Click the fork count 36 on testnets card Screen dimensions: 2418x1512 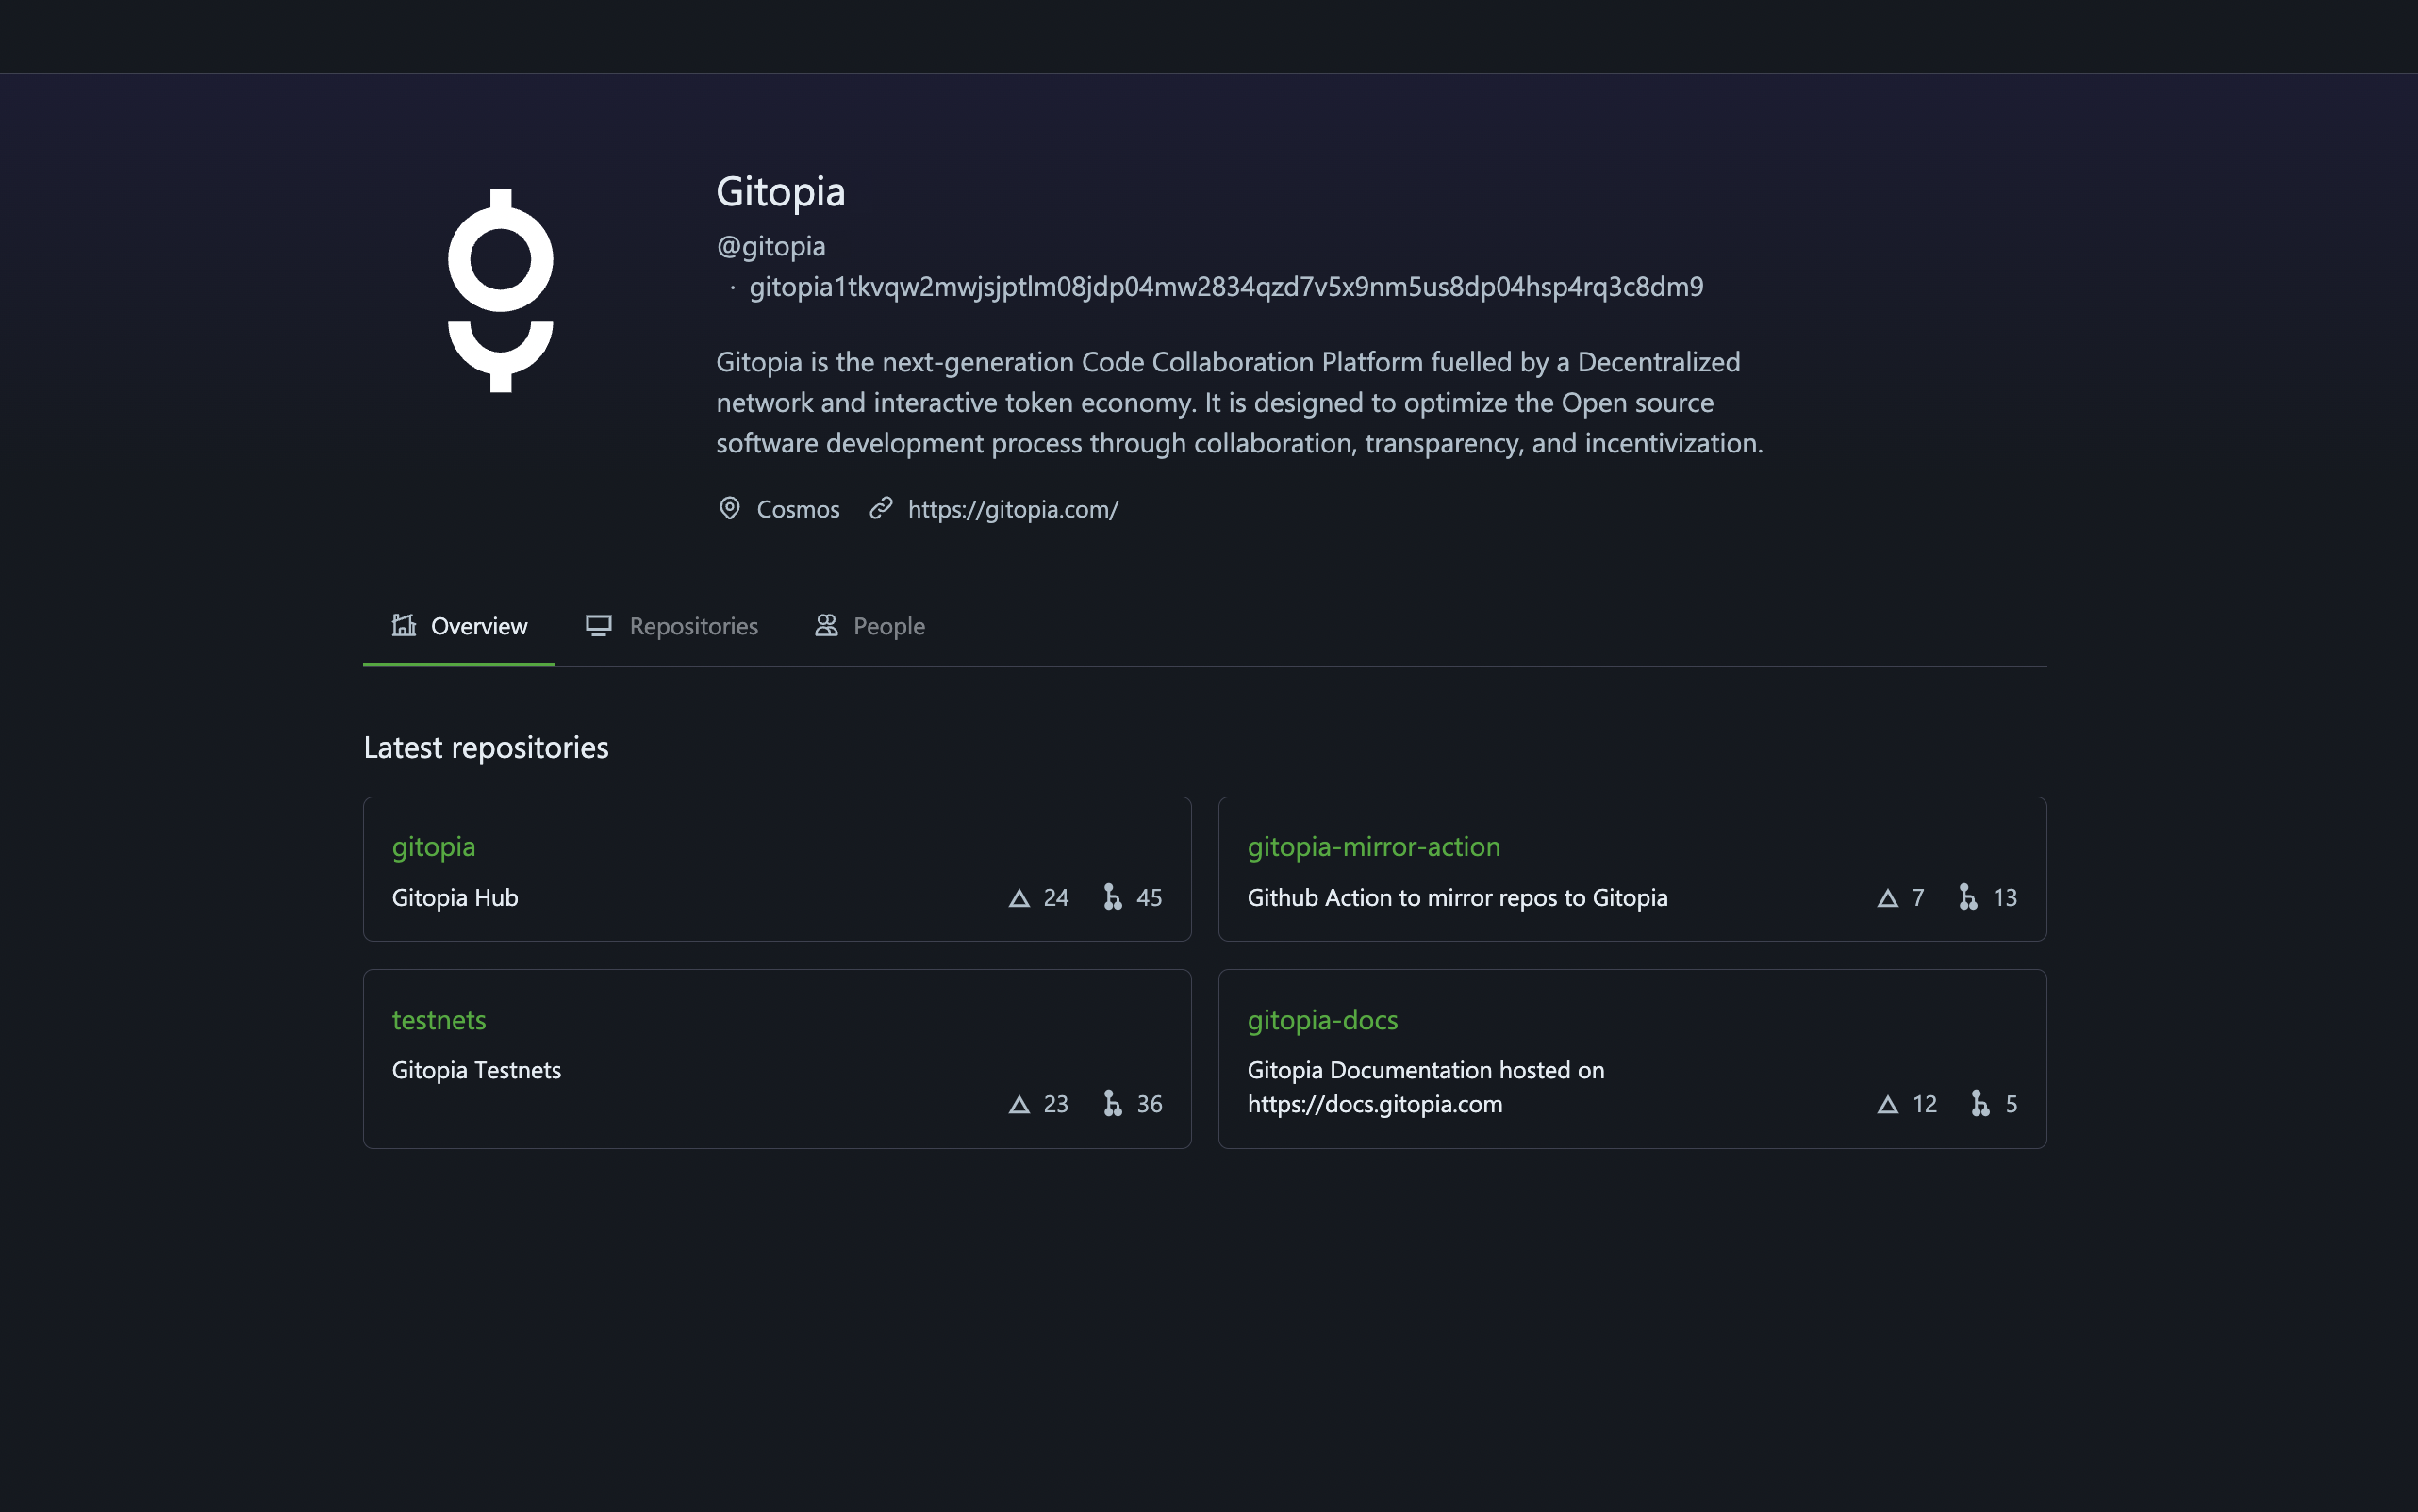coord(1149,1104)
